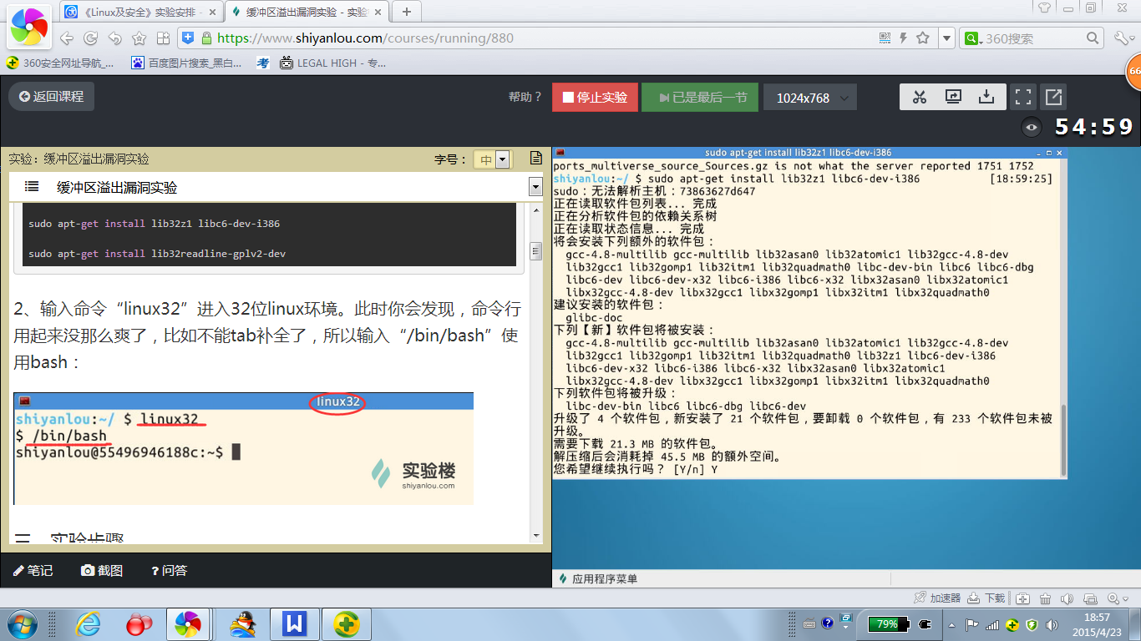This screenshot has height=641, width=1141.
Task: Click the lightning speed-mode icon in address bar
Action: 903,38
